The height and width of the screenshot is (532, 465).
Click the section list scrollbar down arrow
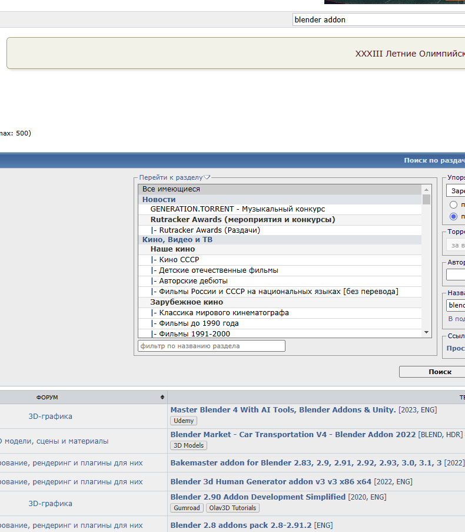(x=426, y=332)
